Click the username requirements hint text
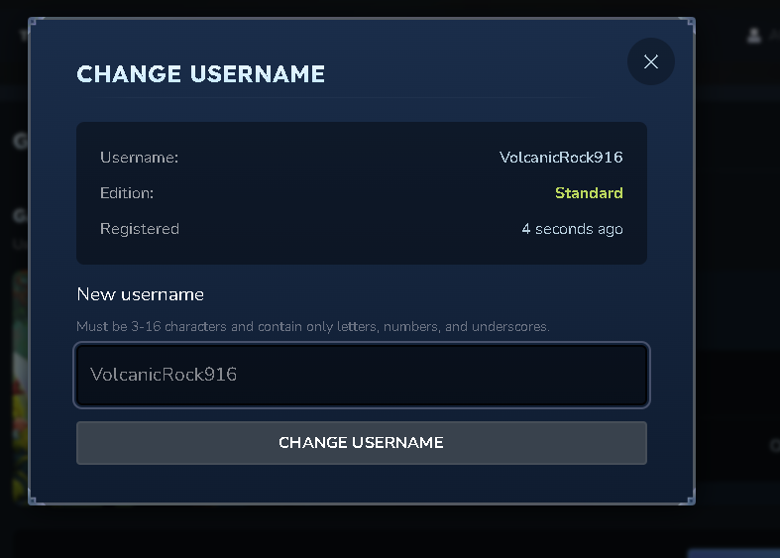The height and width of the screenshot is (558, 780). pos(313,326)
